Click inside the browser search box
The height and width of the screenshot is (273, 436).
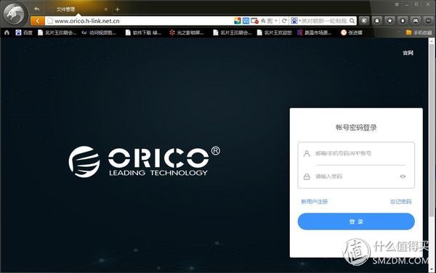pos(324,21)
